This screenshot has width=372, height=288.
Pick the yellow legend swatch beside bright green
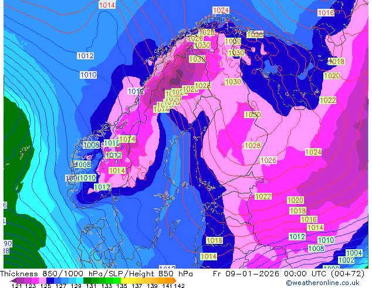(x=124, y=280)
